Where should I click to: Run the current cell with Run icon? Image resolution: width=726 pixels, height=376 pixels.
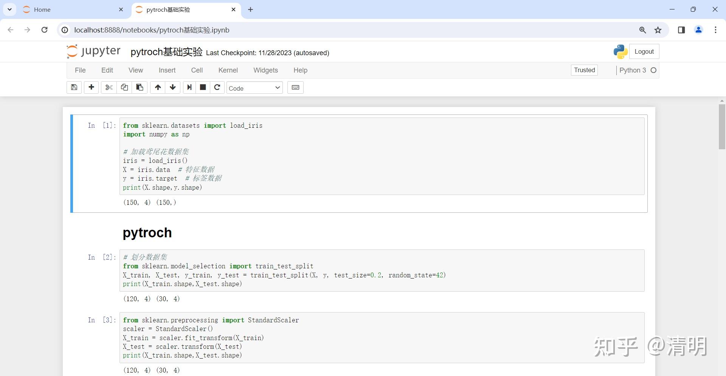189,87
